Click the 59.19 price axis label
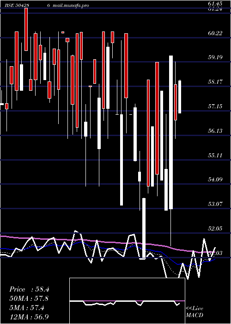 pos(215,57)
